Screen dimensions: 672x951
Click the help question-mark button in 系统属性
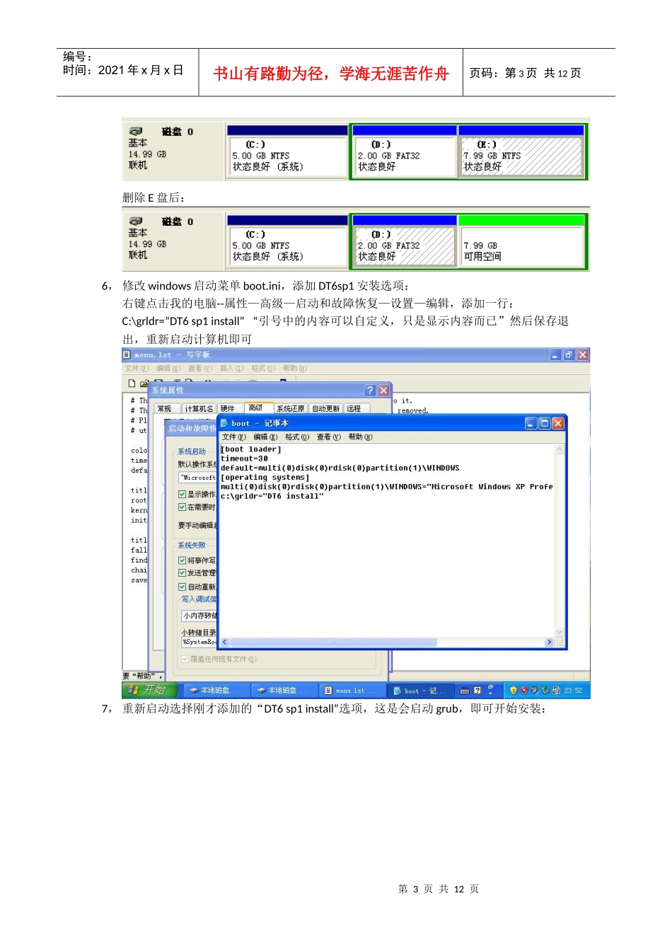pos(370,391)
